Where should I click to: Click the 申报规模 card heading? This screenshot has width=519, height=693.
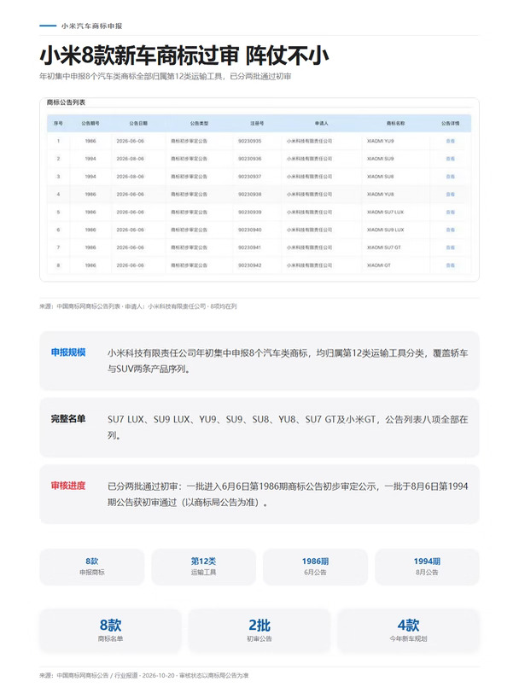[x=68, y=352]
